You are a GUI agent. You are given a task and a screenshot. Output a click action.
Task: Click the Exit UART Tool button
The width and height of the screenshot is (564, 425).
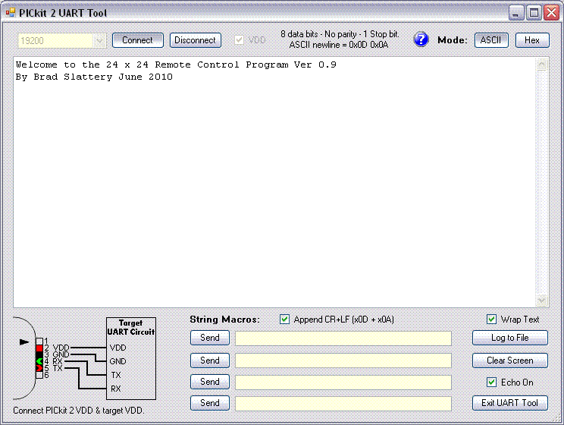tap(510, 403)
